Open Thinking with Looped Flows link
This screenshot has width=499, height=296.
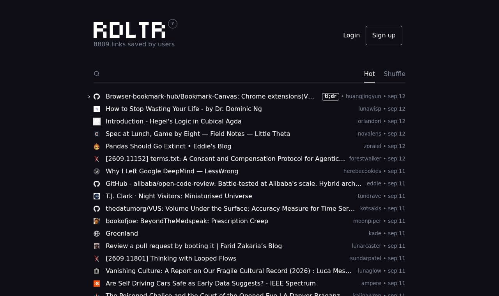171,259
